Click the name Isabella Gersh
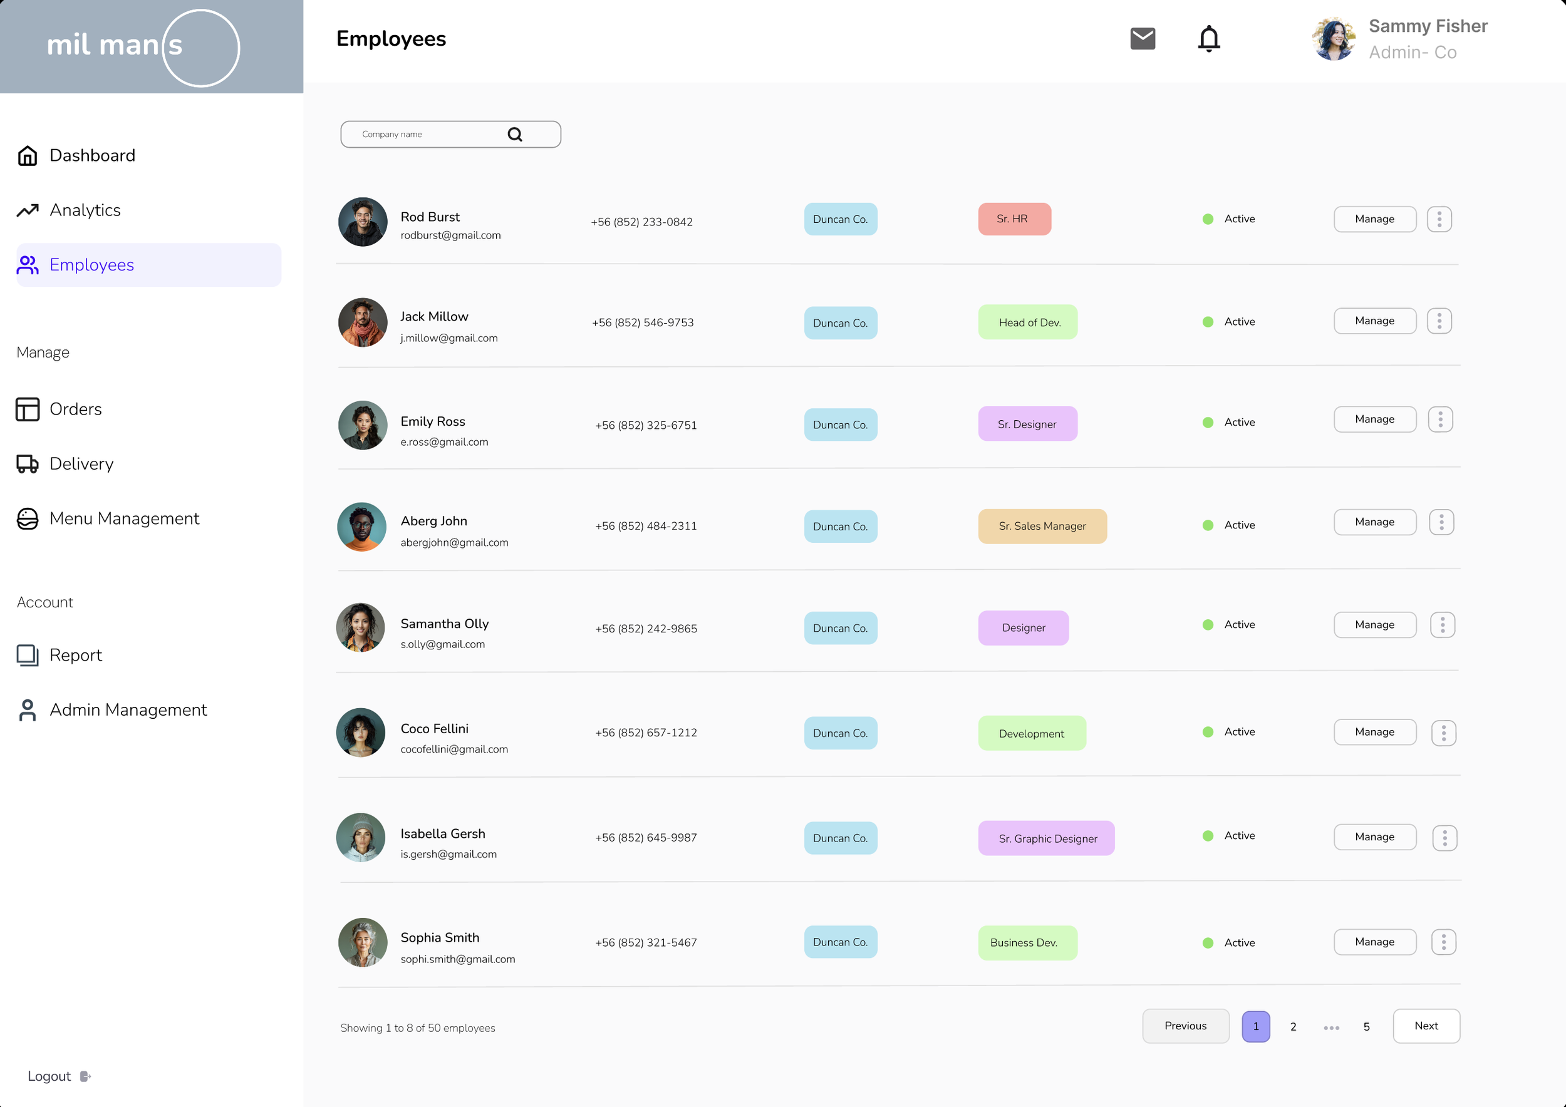The image size is (1566, 1107). pos(443,833)
